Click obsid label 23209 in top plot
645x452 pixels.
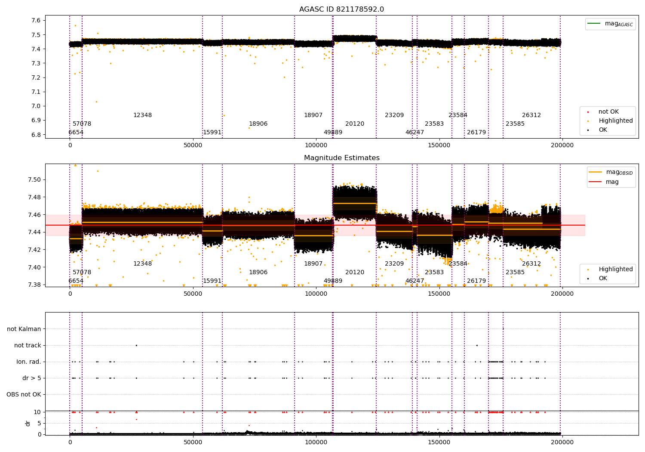click(394, 115)
